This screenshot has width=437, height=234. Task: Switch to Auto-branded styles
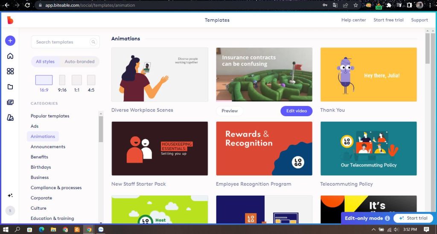79,61
